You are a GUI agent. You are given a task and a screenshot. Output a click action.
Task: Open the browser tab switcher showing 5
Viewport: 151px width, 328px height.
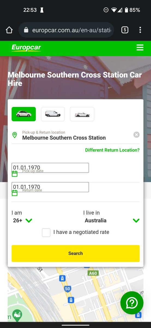pos(125,30)
